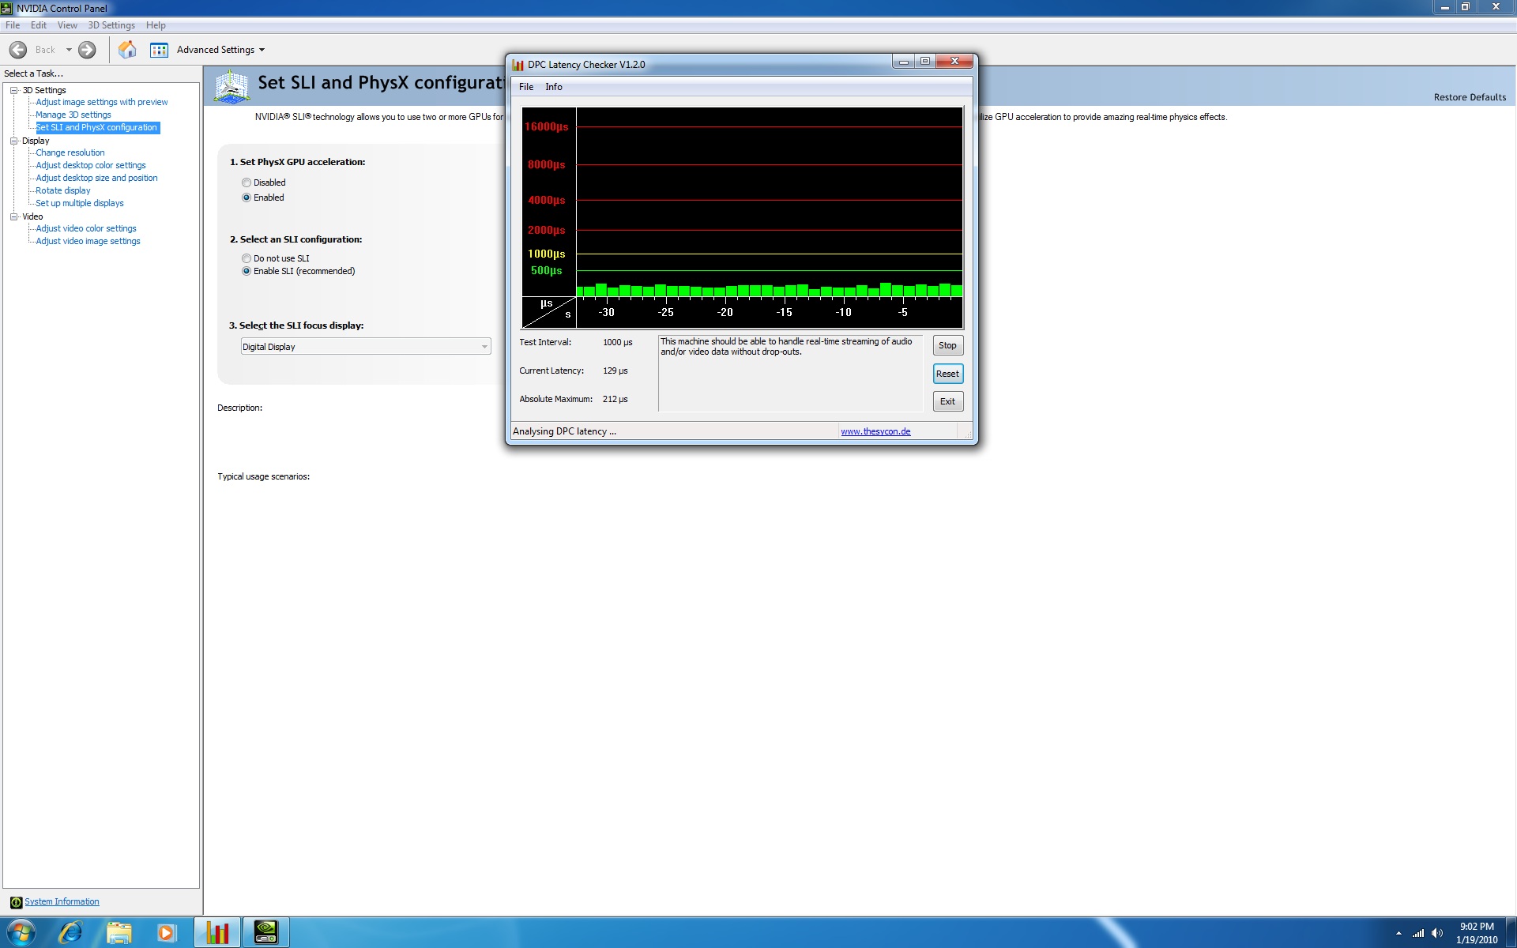Show hidden system tray icons

tap(1398, 933)
